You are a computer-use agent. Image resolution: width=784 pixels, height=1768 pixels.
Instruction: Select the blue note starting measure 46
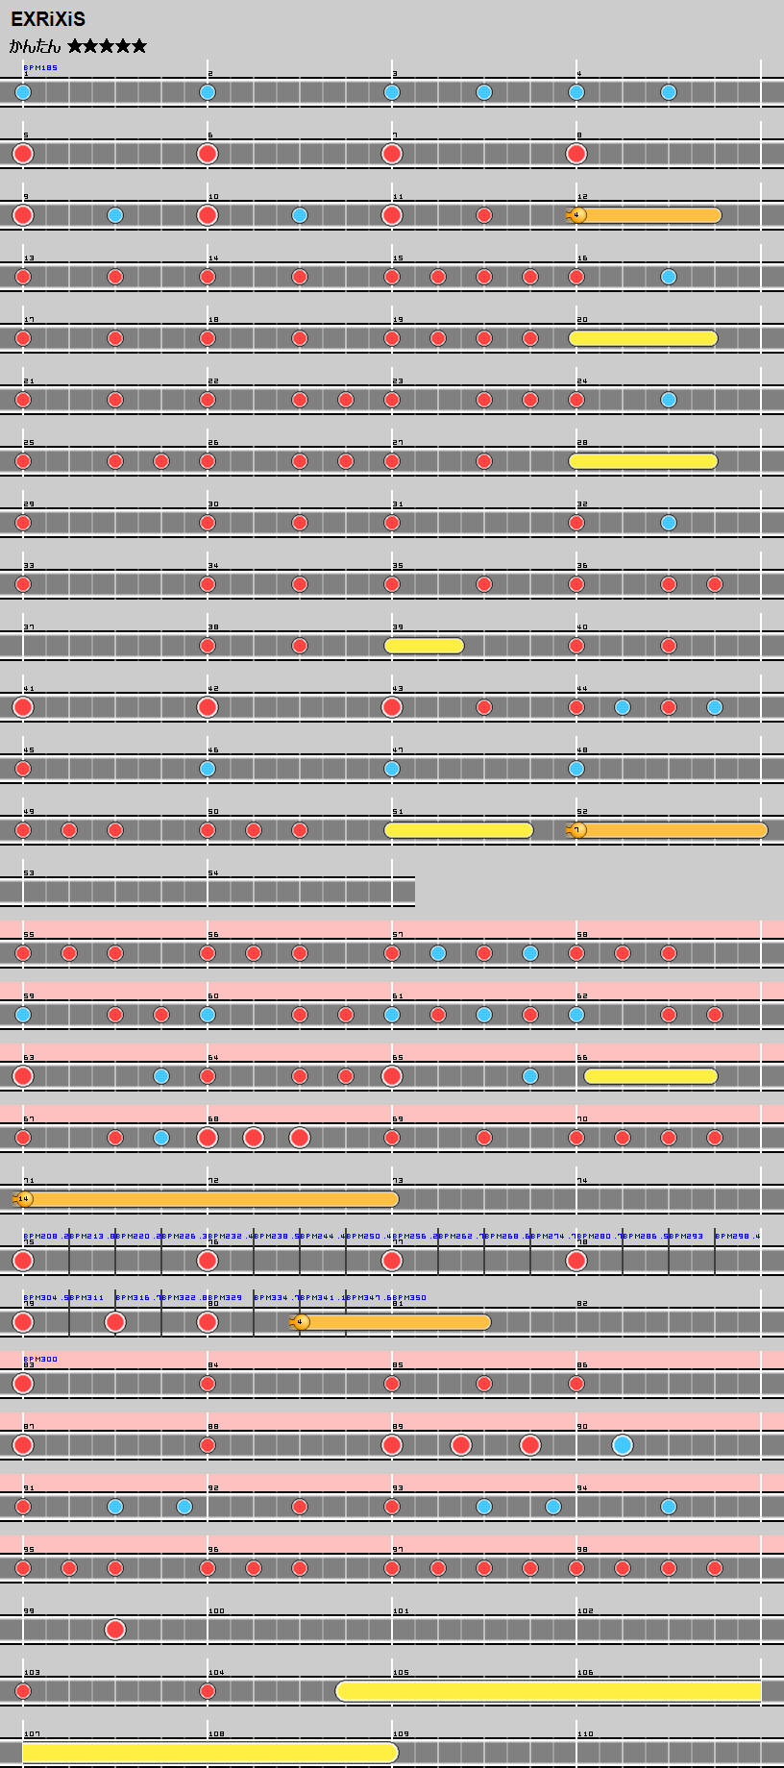pyautogui.click(x=208, y=769)
